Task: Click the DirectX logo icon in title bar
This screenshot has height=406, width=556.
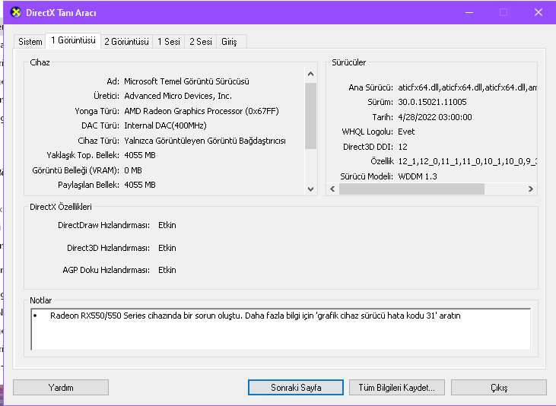Action: [x=16, y=12]
